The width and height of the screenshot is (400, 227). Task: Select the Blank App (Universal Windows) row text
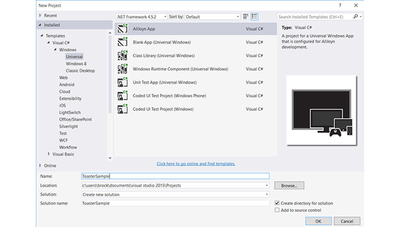pyautogui.click(x=162, y=42)
